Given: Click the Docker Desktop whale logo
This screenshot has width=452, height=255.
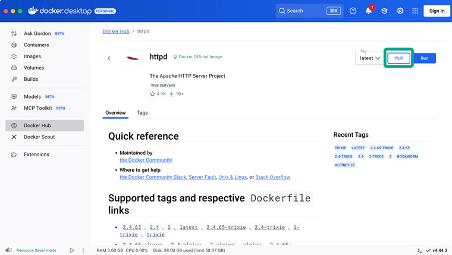Looking at the screenshot, I should 33,11.
